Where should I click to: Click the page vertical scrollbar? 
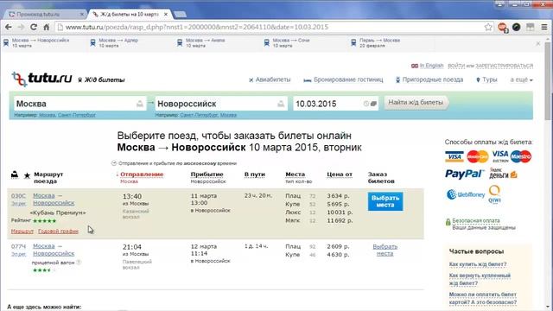(x=548, y=81)
